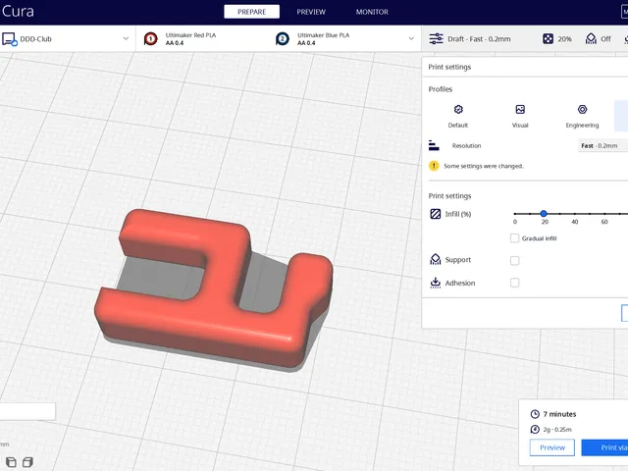Click the '2g · 0.25m' material usage text
The width and height of the screenshot is (628, 471).
(x=557, y=430)
